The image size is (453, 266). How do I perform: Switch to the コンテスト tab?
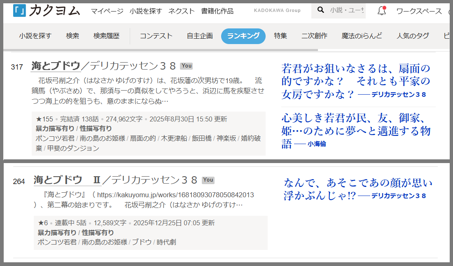(x=156, y=36)
